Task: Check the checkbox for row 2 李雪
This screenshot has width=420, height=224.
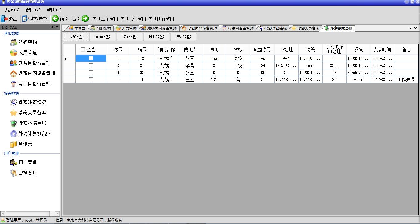Action: (91, 65)
